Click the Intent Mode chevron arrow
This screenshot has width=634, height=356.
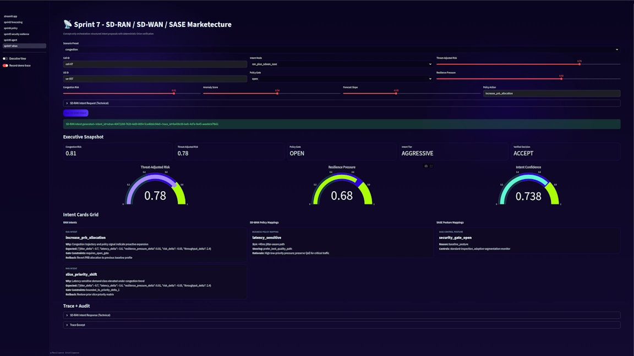(430, 64)
